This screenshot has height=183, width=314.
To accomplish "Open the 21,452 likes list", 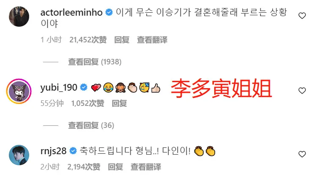I will point(88,40).
